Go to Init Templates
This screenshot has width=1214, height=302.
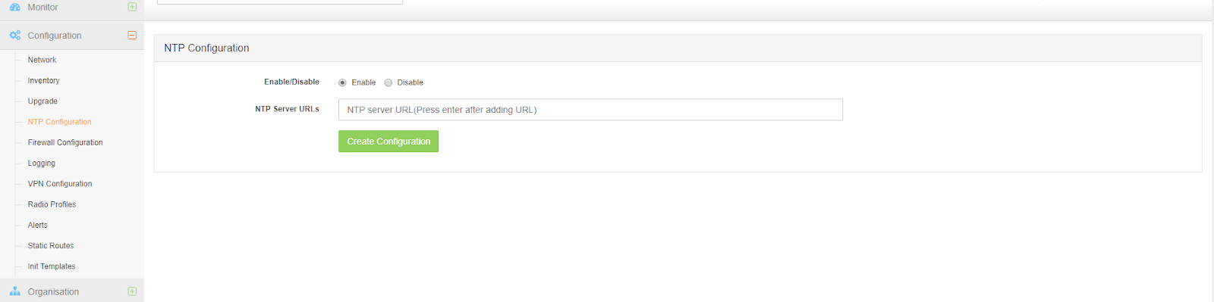click(52, 266)
